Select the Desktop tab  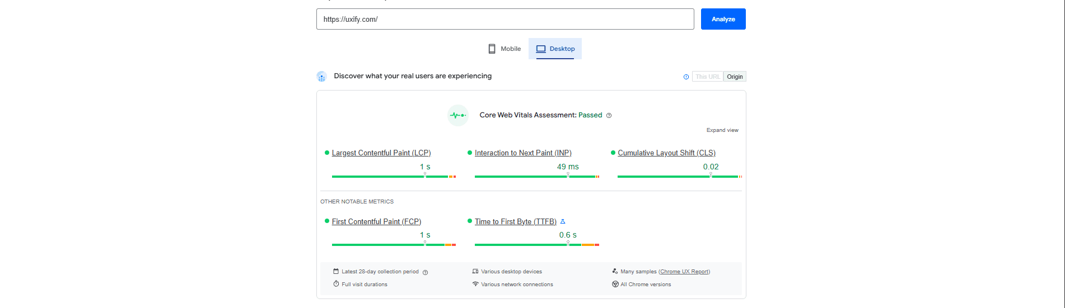point(555,49)
